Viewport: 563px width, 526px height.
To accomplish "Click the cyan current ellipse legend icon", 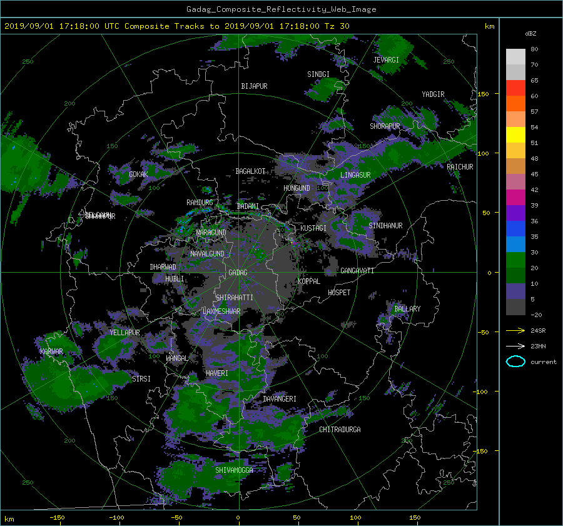I will click(515, 362).
